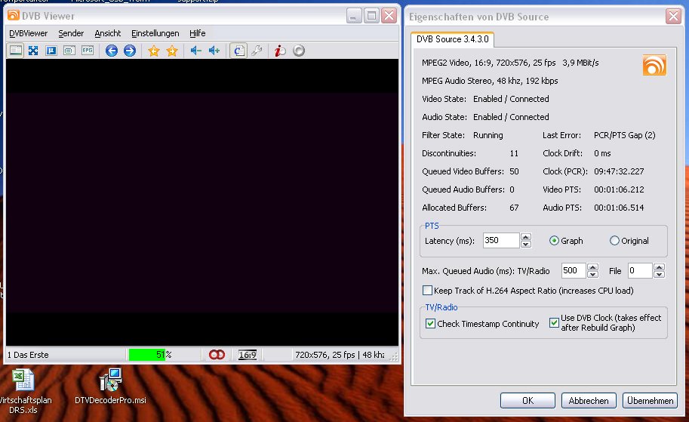Screen dimensions: 689x422
Task: Toggle Use DVB Clock checkbox
Action: click(554, 322)
